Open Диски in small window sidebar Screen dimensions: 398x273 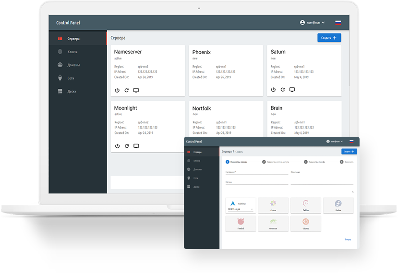202,187
